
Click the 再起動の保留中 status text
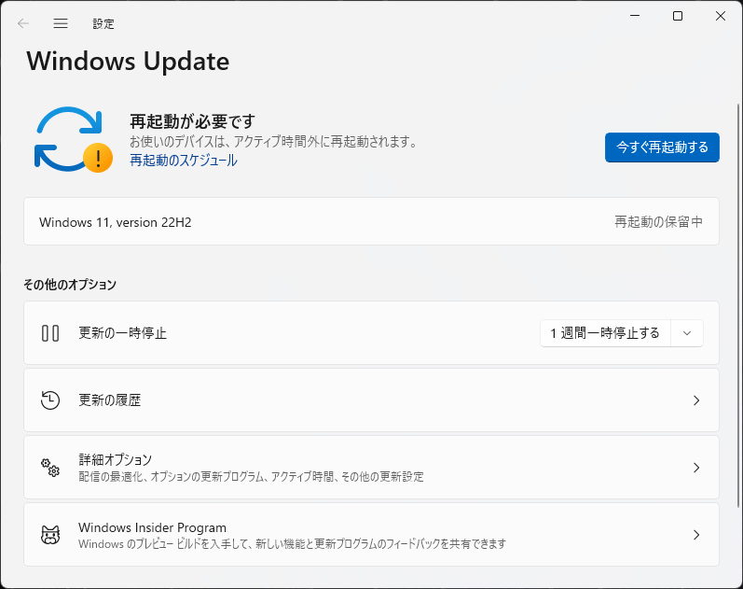(658, 221)
